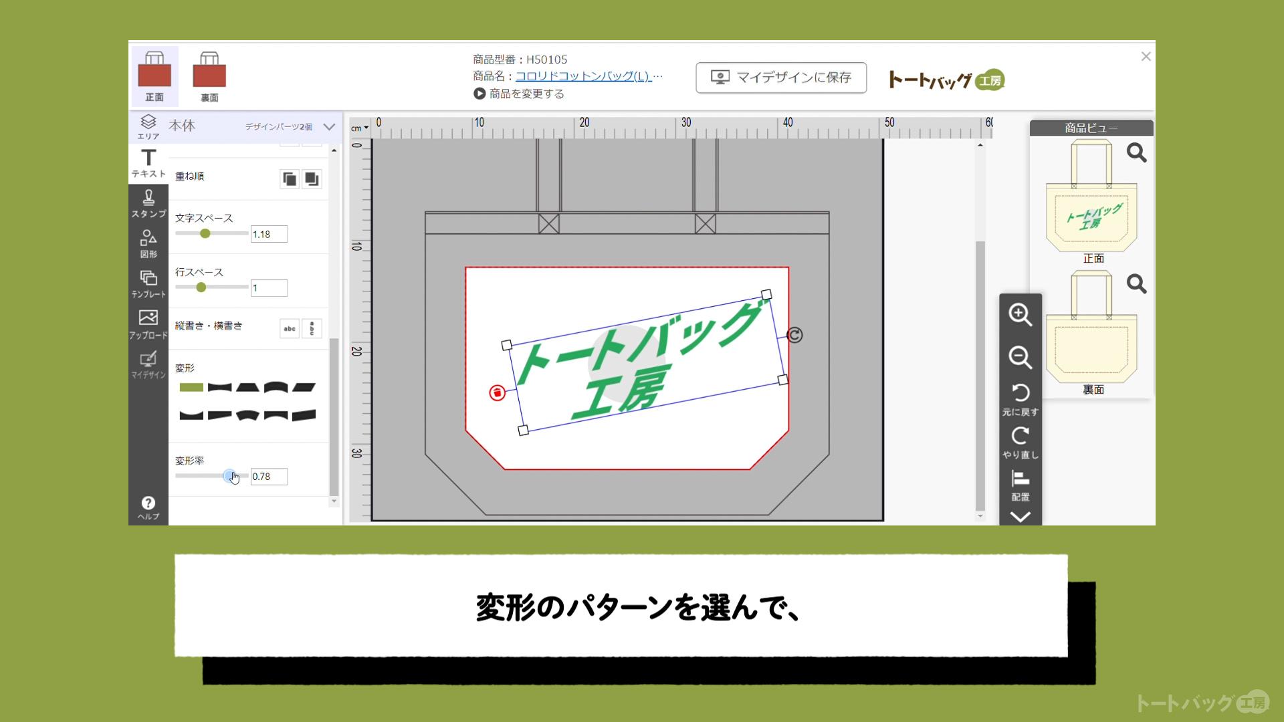This screenshot has height=722, width=1284.
Task: Click マイデザインに保存 button
Action: pyautogui.click(x=781, y=78)
